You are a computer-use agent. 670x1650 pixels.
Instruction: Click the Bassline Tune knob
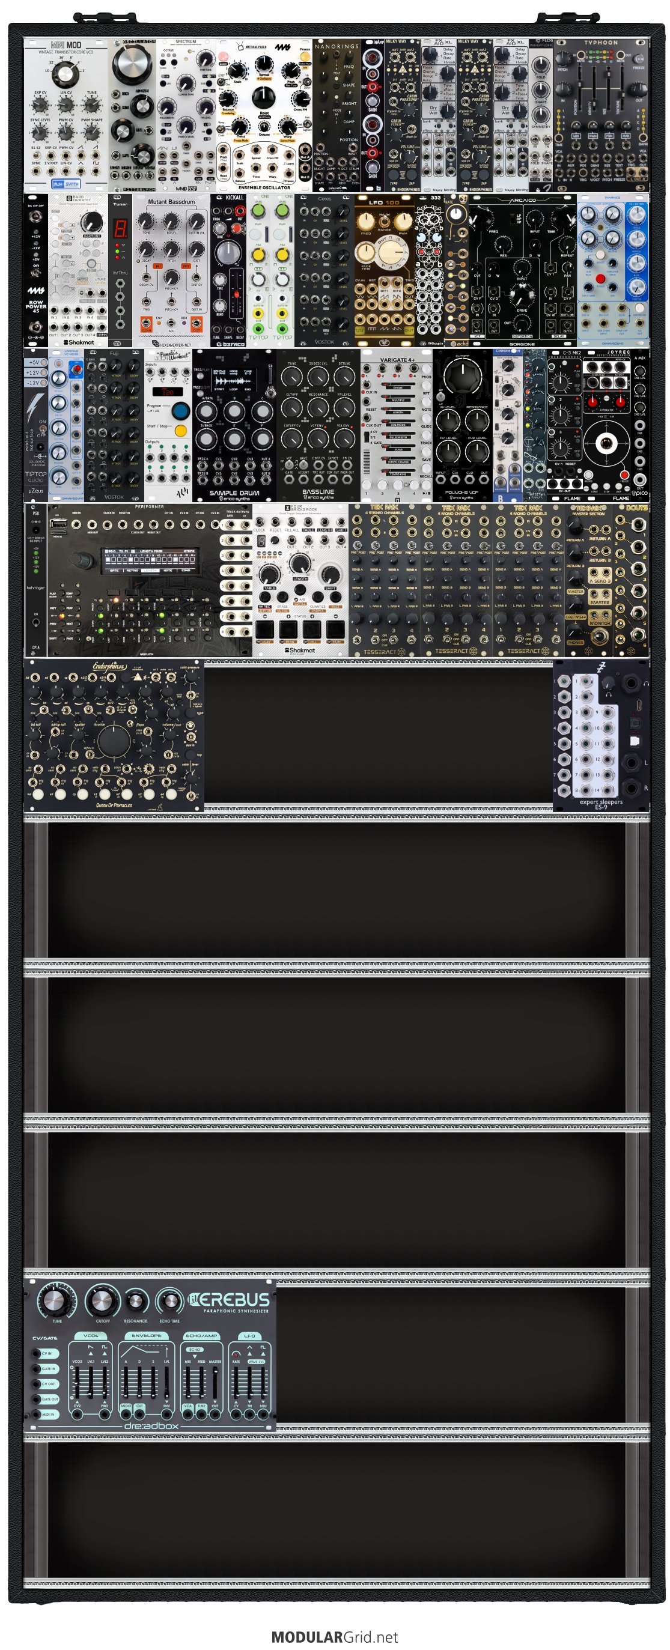tap(292, 378)
